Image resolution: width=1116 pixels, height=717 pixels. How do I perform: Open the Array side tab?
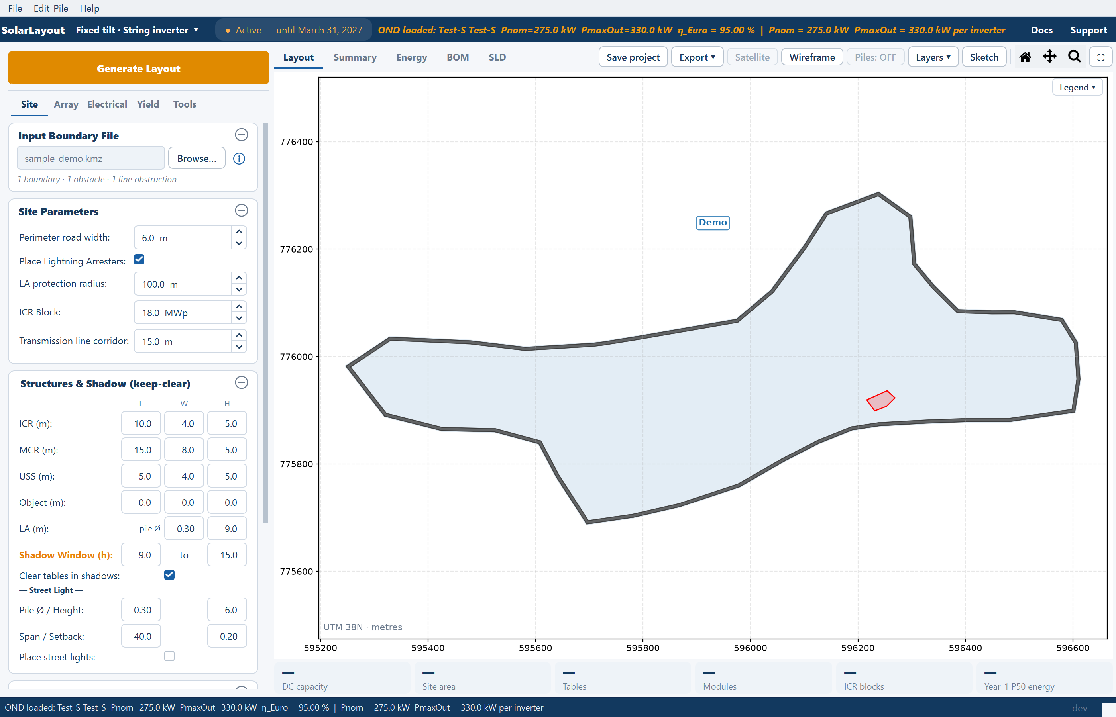point(66,104)
